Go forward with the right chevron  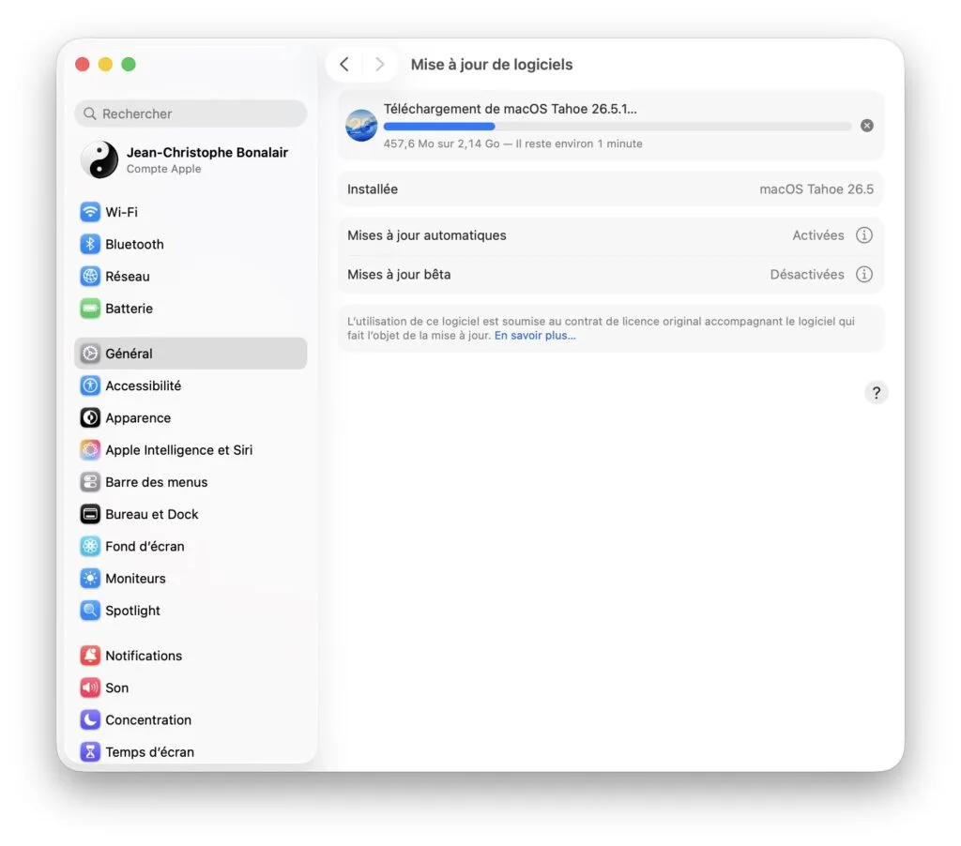pyautogui.click(x=380, y=65)
